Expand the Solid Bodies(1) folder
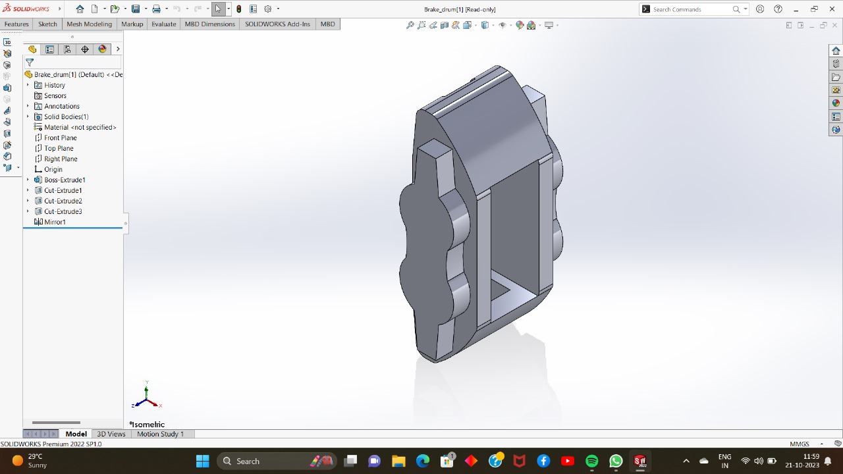843x474 pixels. pyautogui.click(x=28, y=117)
